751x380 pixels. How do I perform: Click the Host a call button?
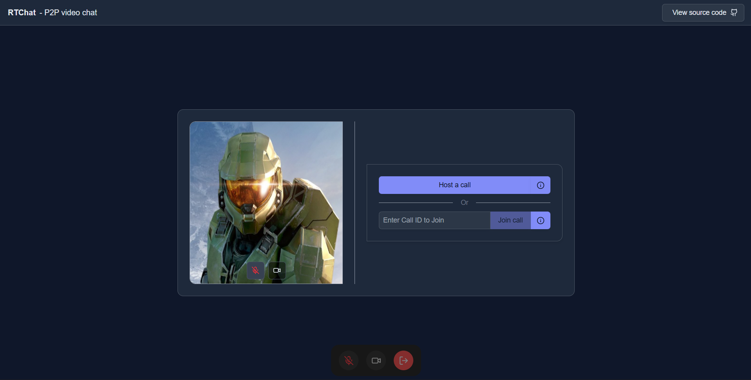coord(454,185)
